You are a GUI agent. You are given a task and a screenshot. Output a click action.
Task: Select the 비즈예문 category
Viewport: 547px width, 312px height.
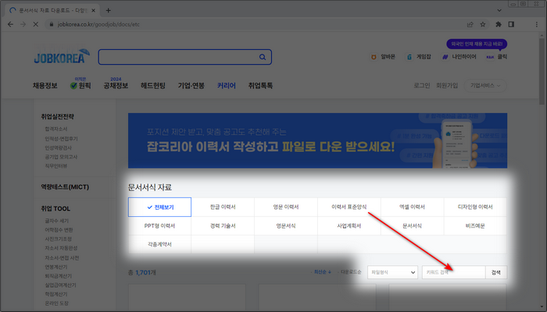point(475,226)
